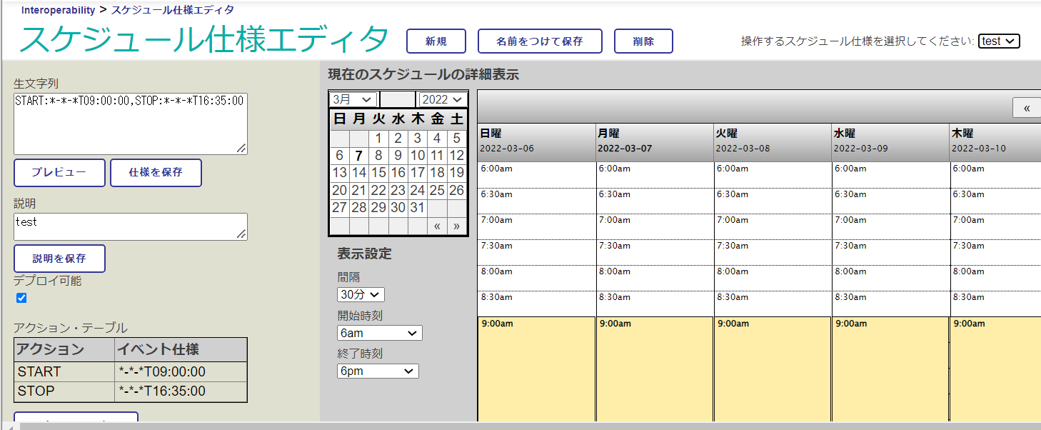The width and height of the screenshot is (1041, 430).
Task: Open the 終了時刻 dropdown set to 6pm
Action: click(x=378, y=371)
